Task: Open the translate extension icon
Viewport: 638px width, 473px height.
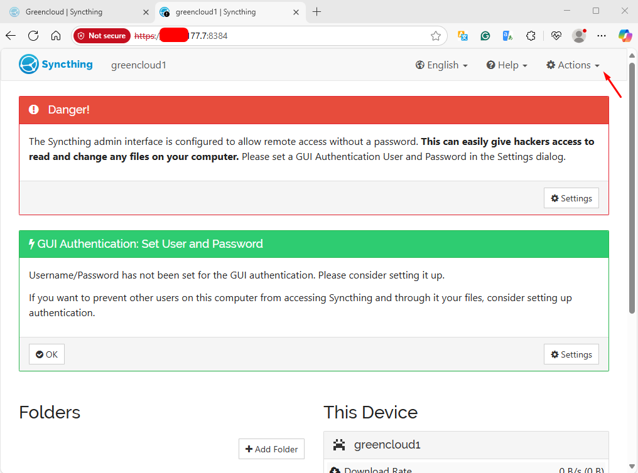Action: pyautogui.click(x=463, y=36)
